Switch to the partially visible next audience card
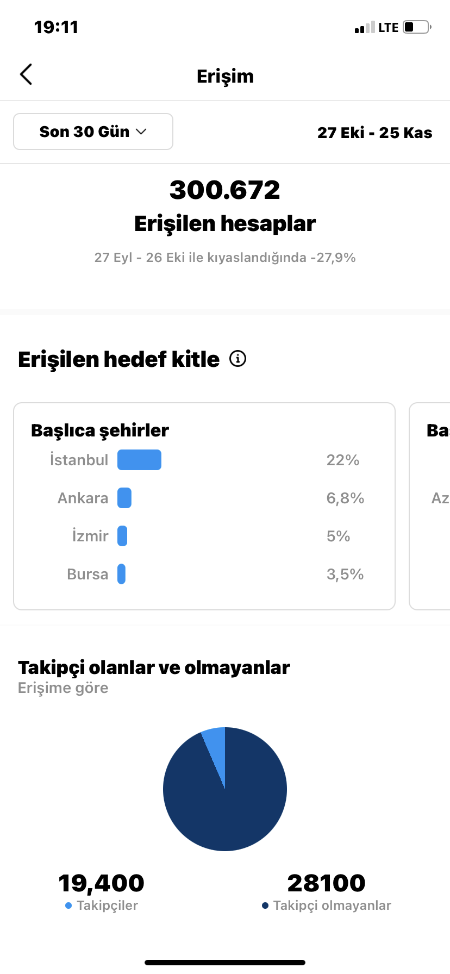The width and height of the screenshot is (450, 974). (430, 506)
